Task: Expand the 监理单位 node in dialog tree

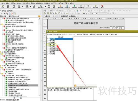Action: 49,43
